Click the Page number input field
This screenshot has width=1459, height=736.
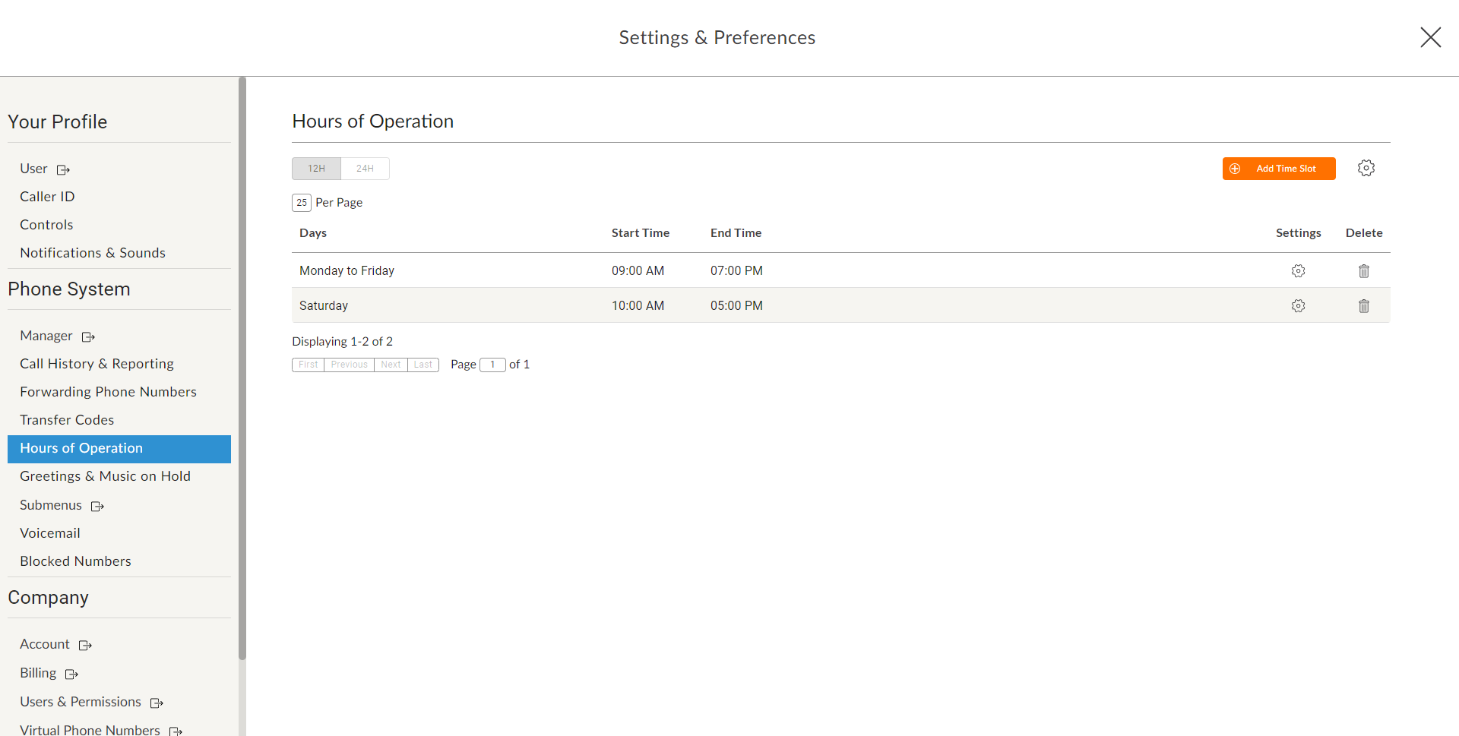click(492, 365)
